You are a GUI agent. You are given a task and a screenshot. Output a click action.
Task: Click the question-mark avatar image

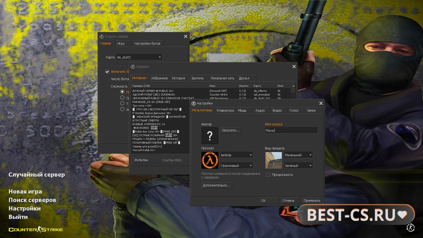tap(210, 135)
